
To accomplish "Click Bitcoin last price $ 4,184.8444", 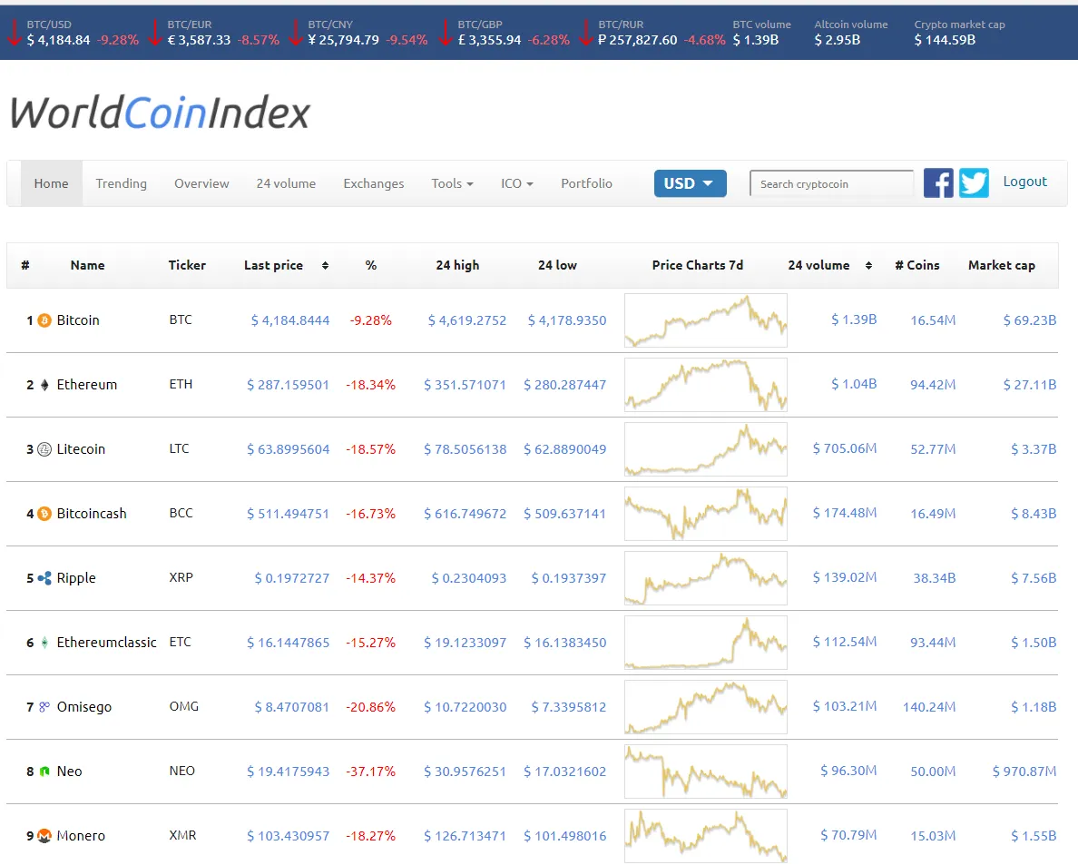I will 290,320.
